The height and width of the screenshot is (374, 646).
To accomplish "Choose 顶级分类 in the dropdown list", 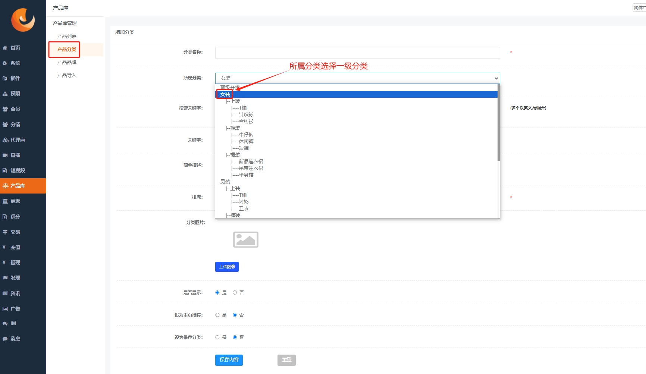I will point(356,88).
